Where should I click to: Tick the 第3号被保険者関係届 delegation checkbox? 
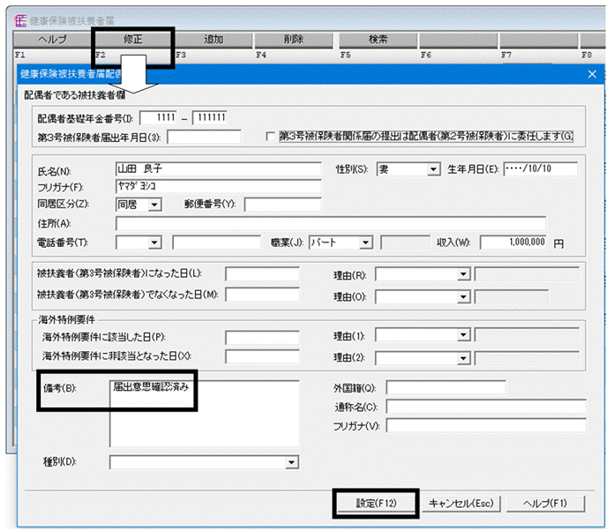(271, 137)
